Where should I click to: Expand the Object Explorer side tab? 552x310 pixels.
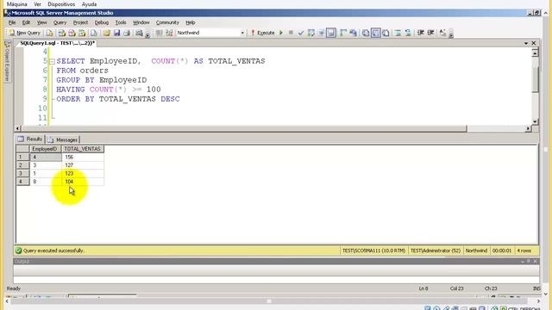click(7, 61)
